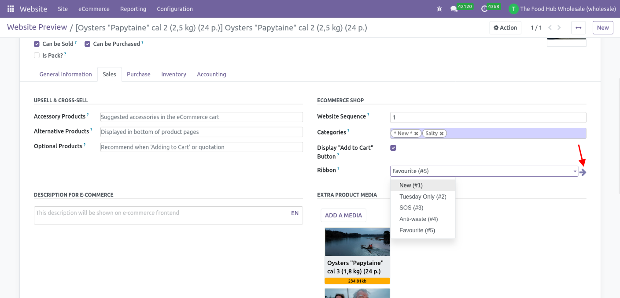Disable Display Add to Cart Button

[393, 148]
